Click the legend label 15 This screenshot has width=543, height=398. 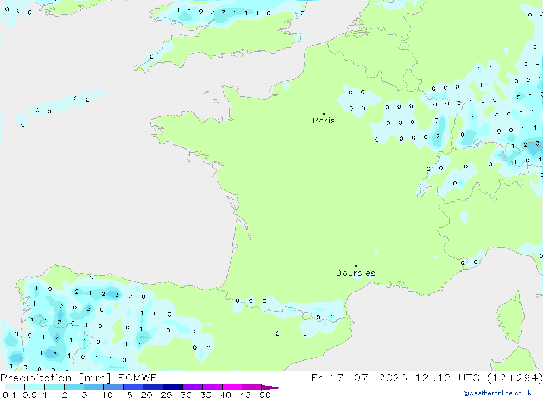point(127,395)
